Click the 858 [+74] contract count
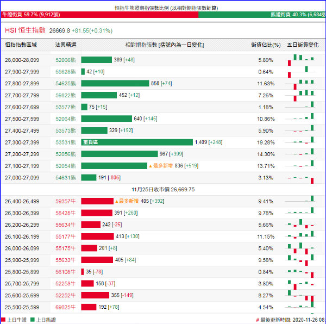Image resolution: width=326 pixels, height=324 pixels. [161, 83]
